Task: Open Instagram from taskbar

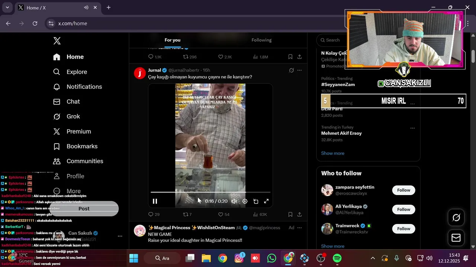Action: (239, 258)
